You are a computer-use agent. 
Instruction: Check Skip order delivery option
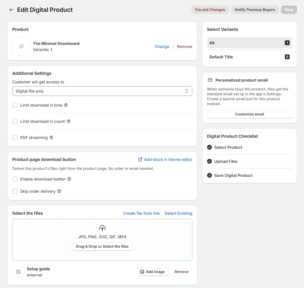(15, 191)
